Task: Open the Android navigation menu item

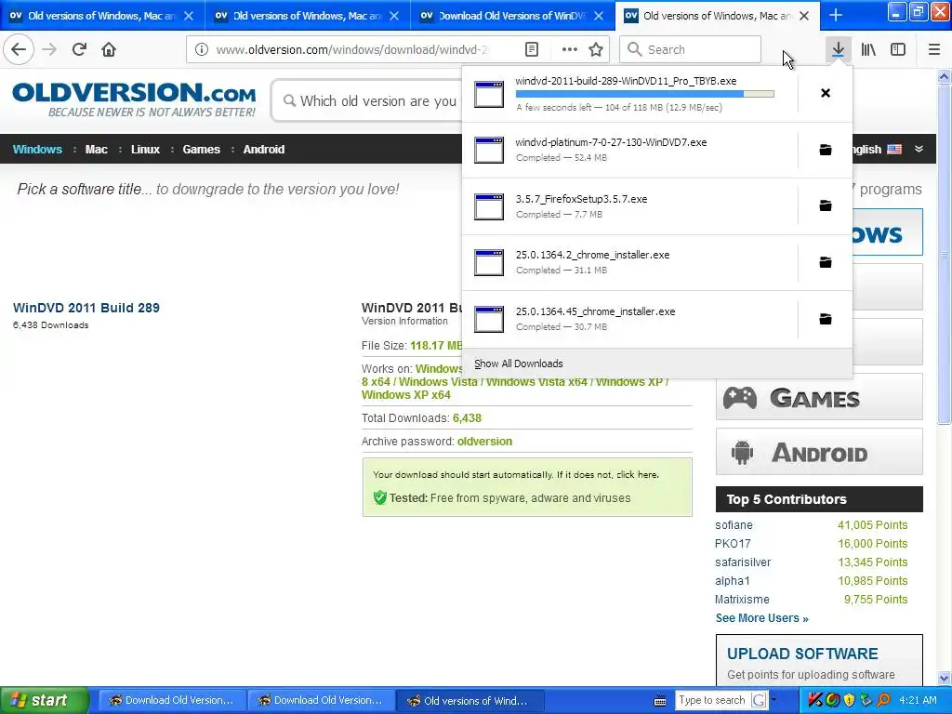Action: [263, 150]
